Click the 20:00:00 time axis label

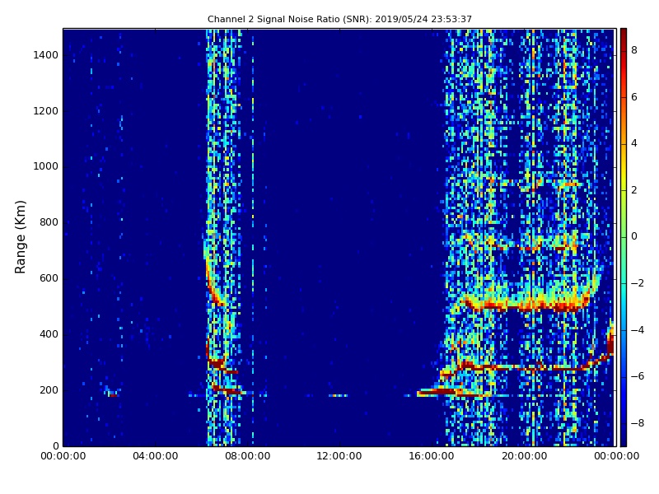pos(524,457)
